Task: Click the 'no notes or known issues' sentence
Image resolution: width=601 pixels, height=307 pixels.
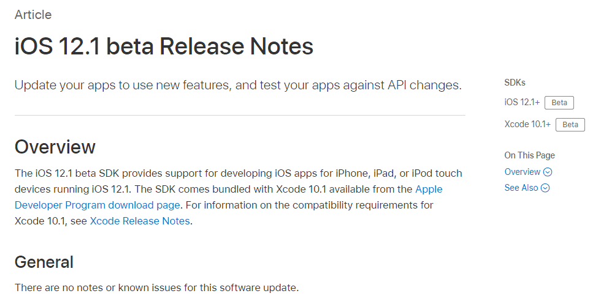Action: tap(156, 287)
